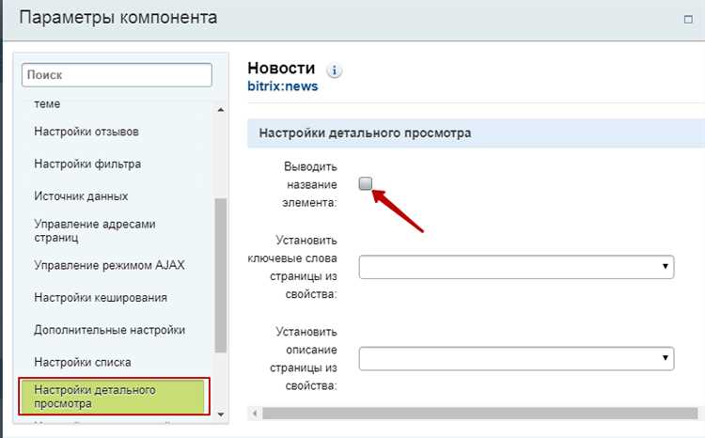
Task: Open the описание страницы из свойства dropdown
Action: coord(516,358)
